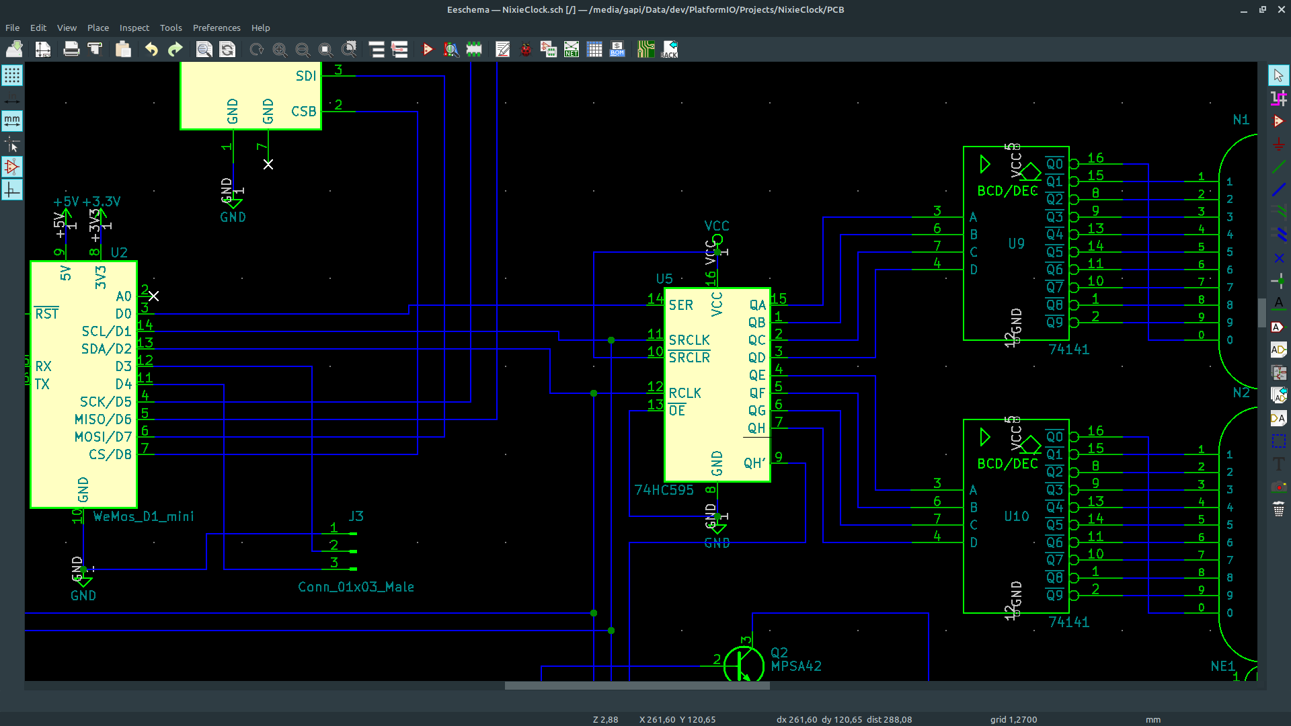Click the Generate Netlist NET icon
This screenshot has width=1291, height=726.
pyautogui.click(x=572, y=49)
